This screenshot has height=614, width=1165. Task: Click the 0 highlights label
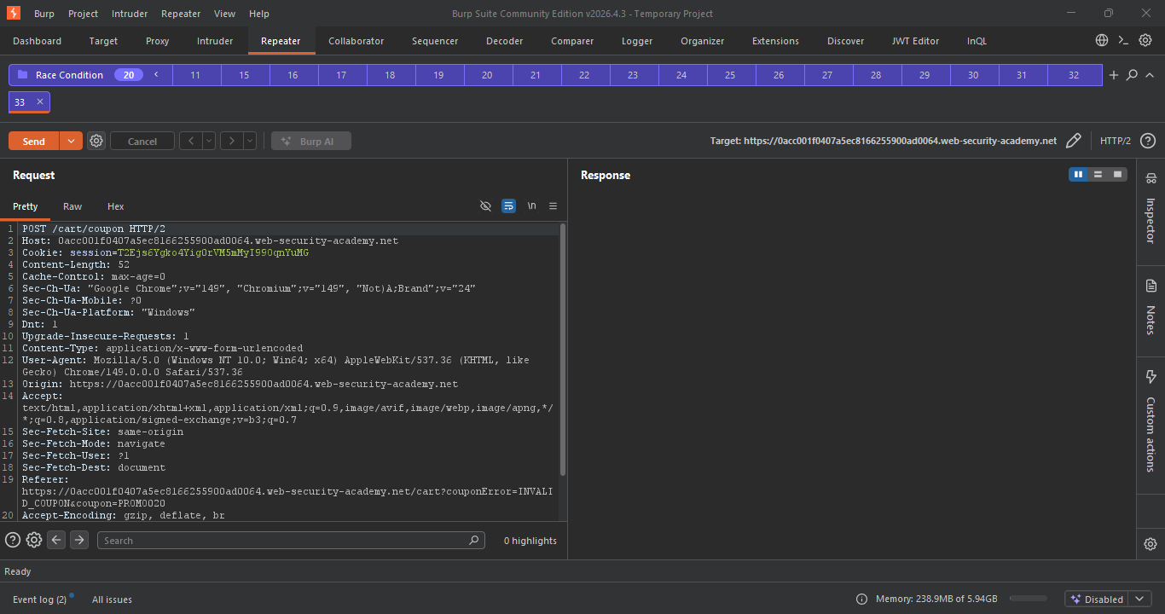click(530, 541)
